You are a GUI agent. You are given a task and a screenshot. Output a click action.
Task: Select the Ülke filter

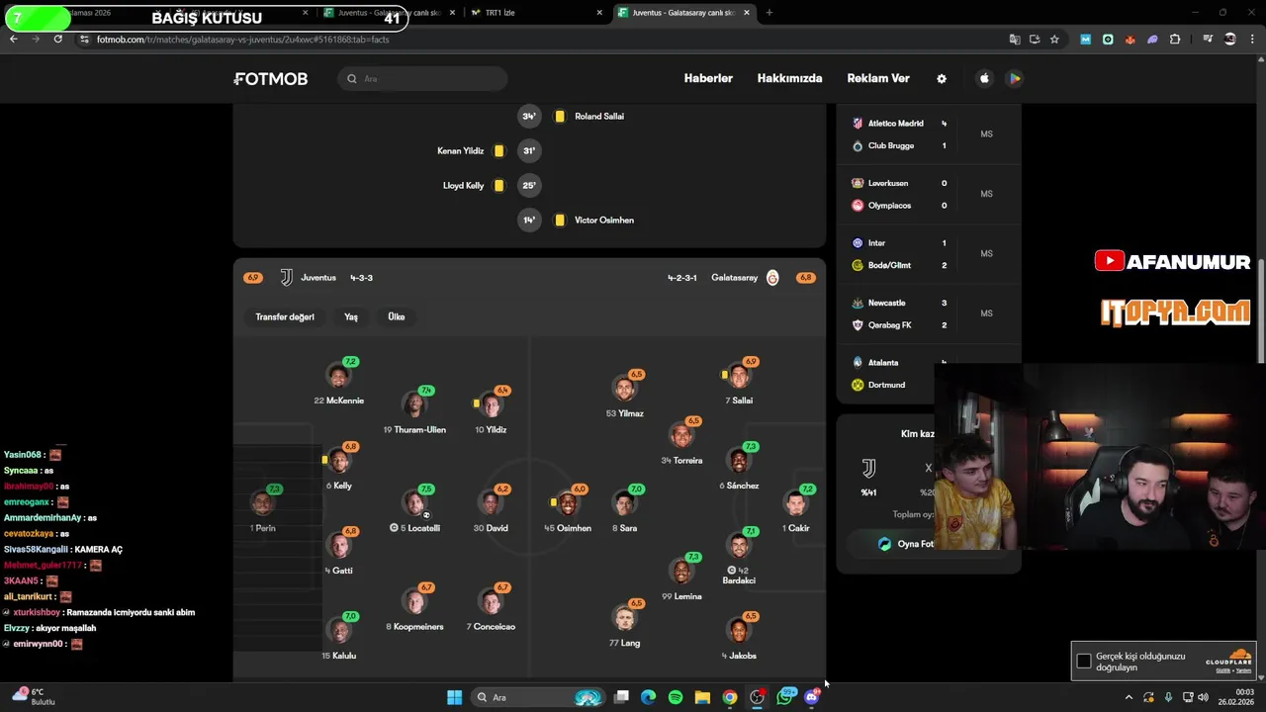[397, 316]
